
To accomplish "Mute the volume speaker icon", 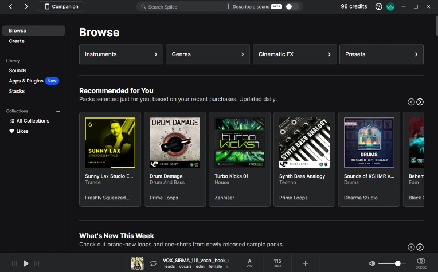I will click(372, 263).
